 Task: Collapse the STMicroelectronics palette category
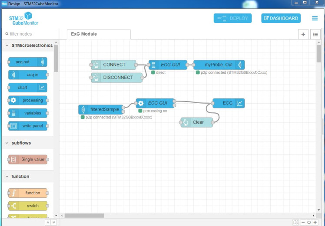7,46
